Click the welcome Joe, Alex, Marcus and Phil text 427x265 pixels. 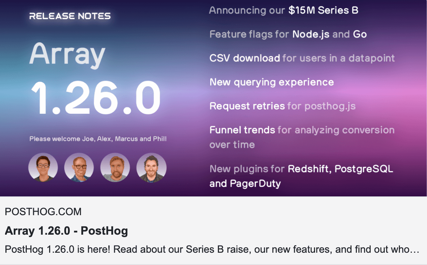pos(98,139)
